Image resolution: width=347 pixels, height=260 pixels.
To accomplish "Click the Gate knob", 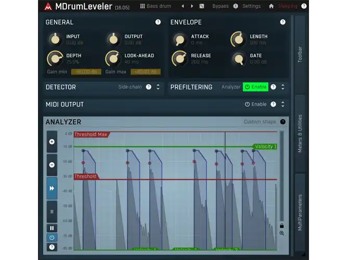I will [x=238, y=59].
